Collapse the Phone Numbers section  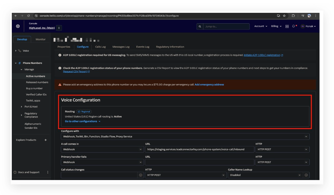point(16,63)
